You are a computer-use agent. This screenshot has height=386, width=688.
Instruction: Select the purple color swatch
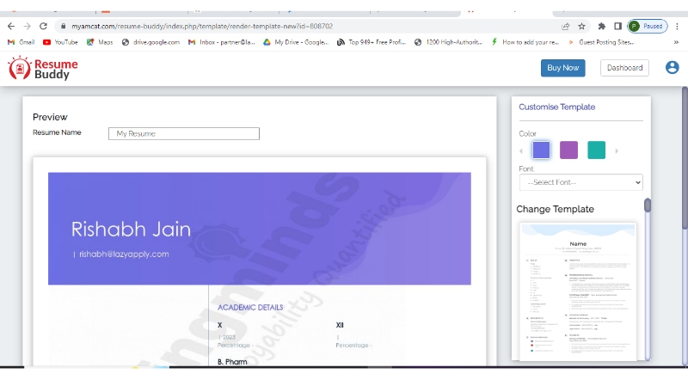pyautogui.click(x=568, y=150)
